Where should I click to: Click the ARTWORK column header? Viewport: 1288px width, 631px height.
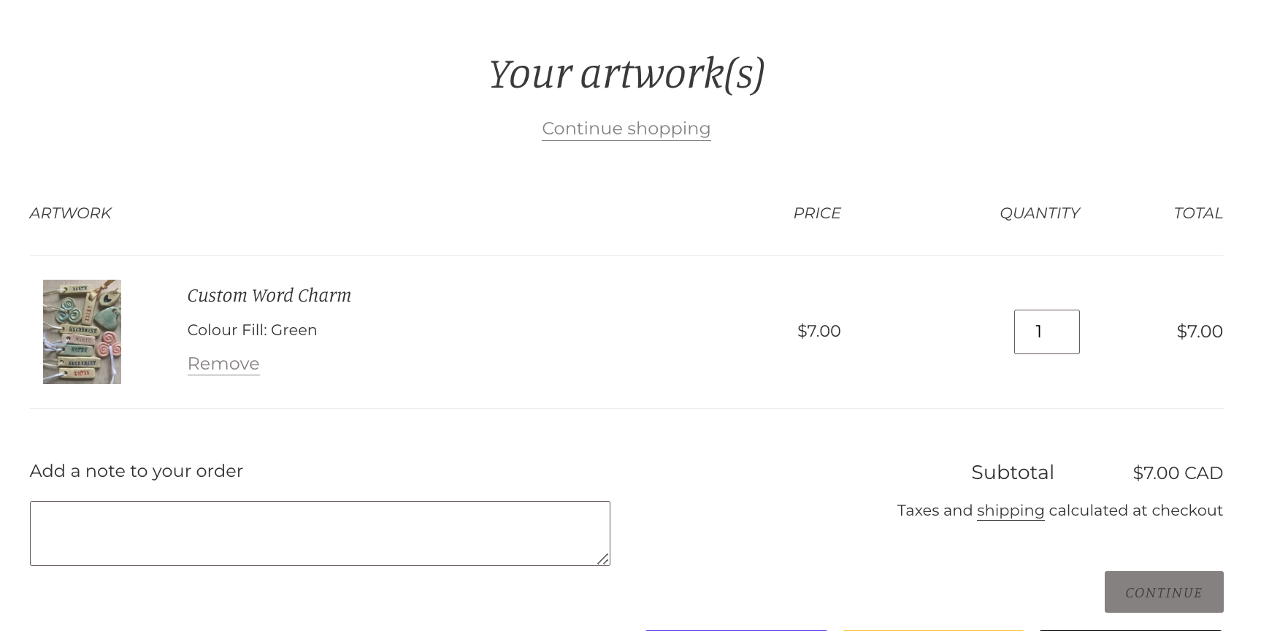(x=70, y=213)
